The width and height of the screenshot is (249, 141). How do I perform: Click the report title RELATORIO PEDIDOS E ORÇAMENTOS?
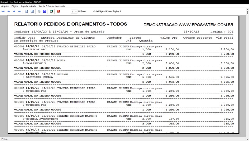point(71,24)
